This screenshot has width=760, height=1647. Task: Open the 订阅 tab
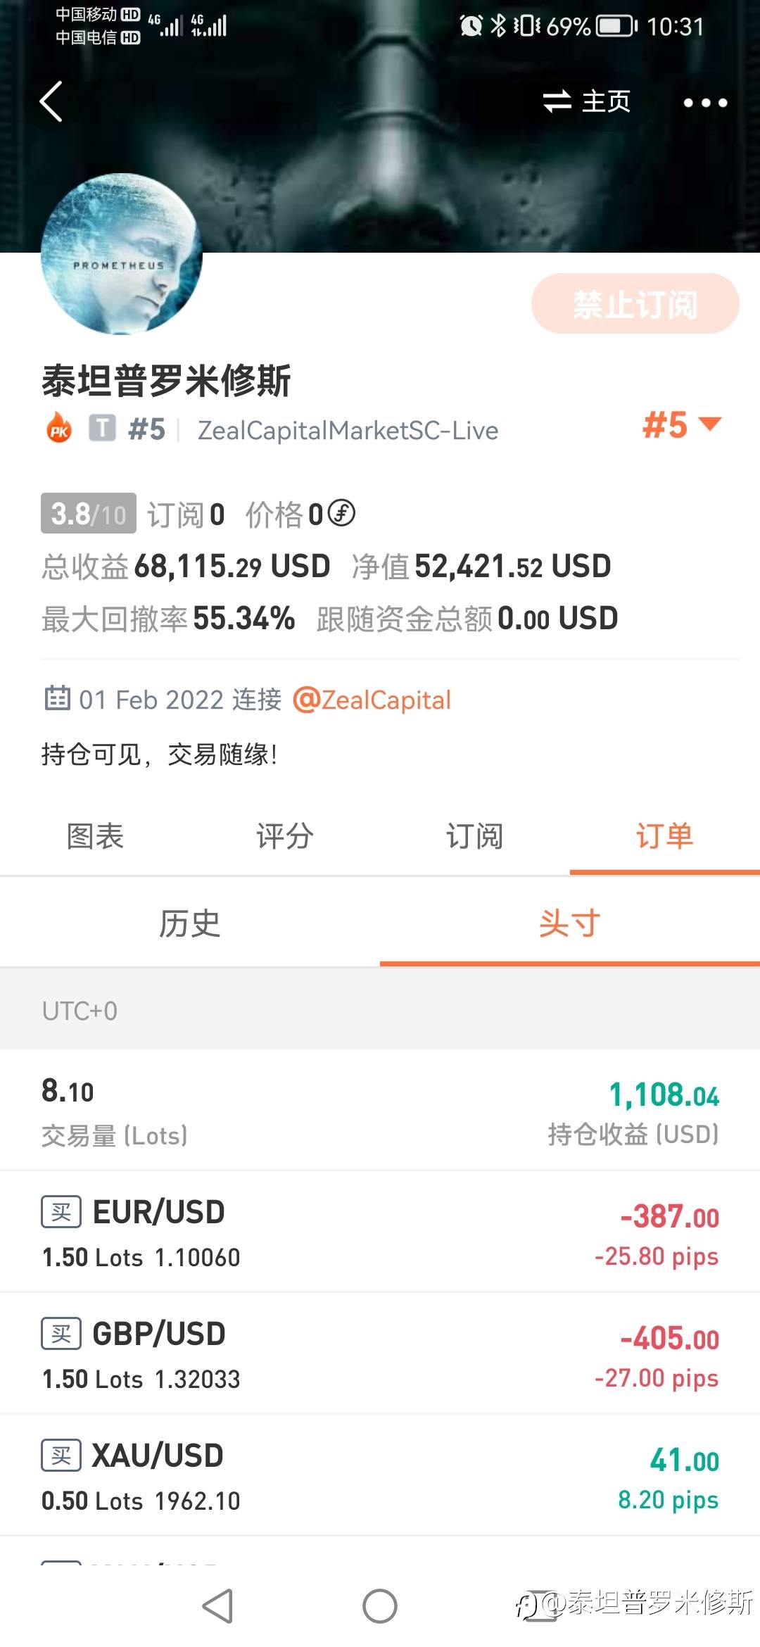click(x=475, y=836)
